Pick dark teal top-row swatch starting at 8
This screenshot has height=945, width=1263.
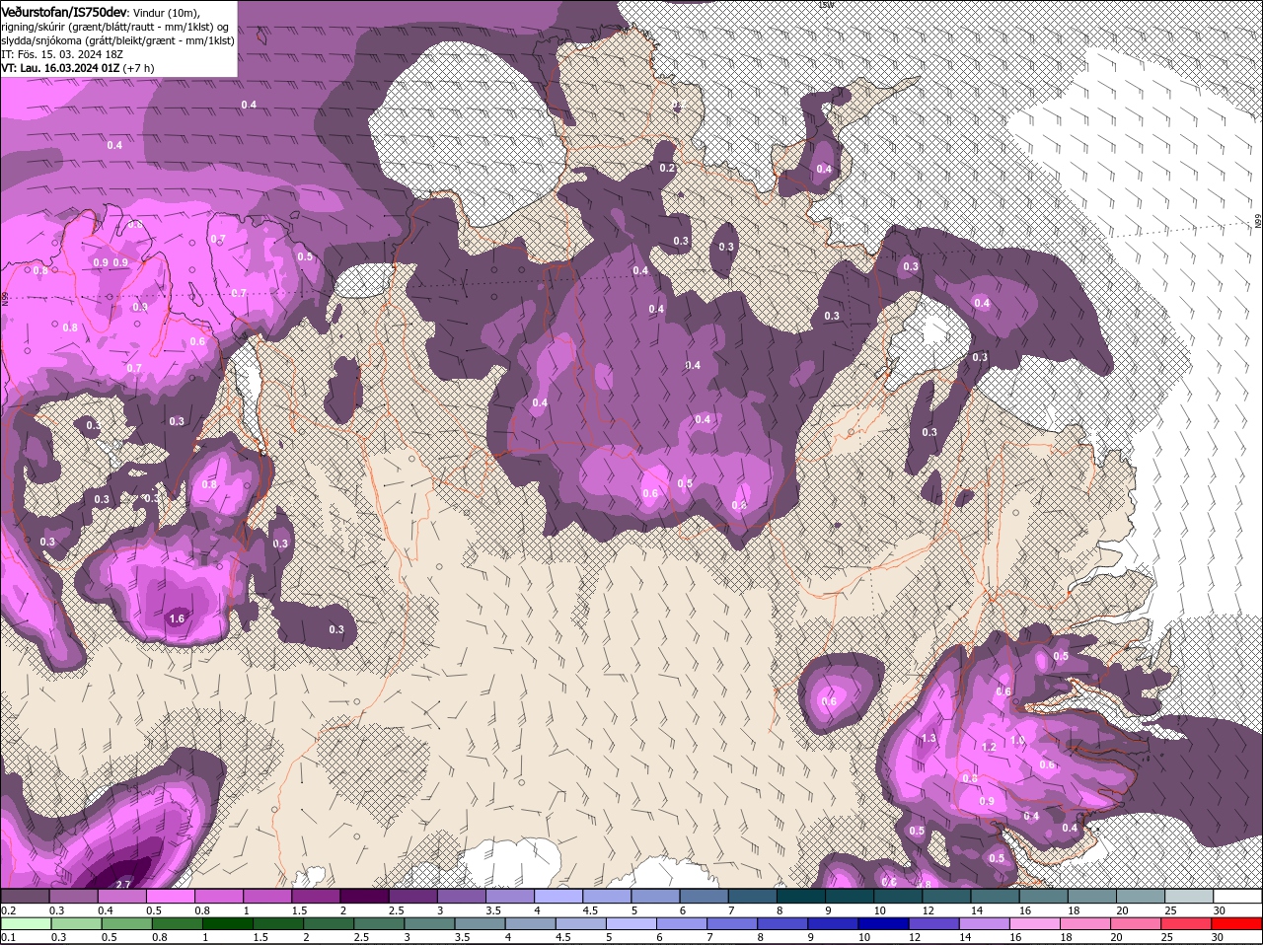click(799, 896)
